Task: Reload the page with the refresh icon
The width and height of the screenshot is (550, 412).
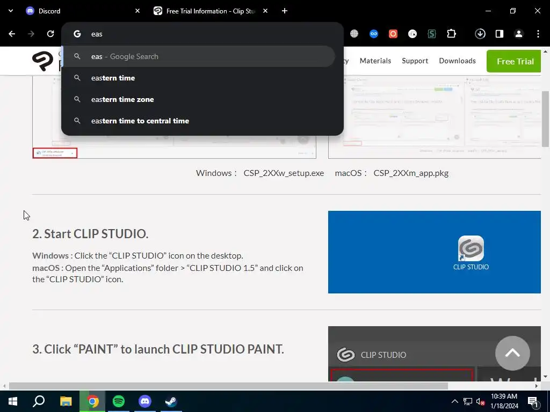Action: tap(50, 34)
